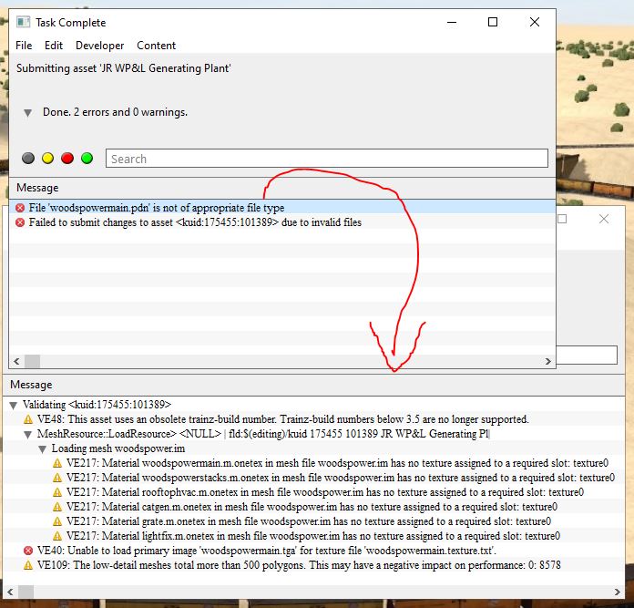The width and height of the screenshot is (634, 608).
Task: Click warning icon on woodspowermain.m.onetex row
Action: (57, 463)
